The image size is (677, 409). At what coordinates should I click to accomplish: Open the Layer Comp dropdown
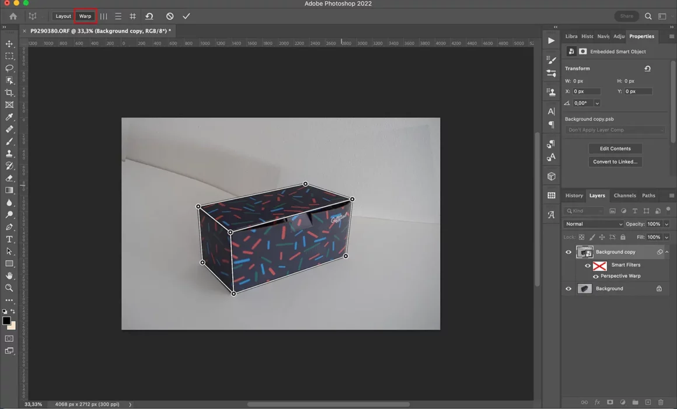pyautogui.click(x=615, y=130)
